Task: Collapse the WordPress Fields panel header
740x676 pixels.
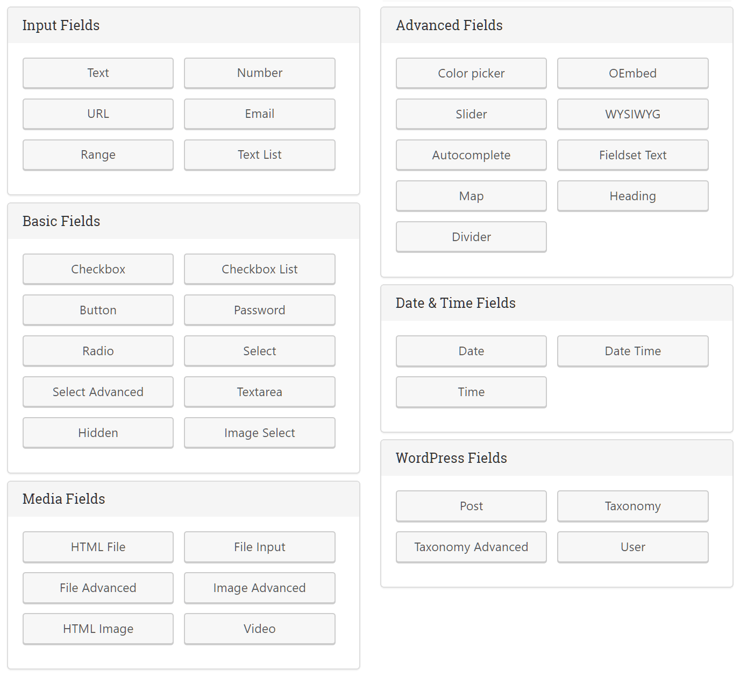Action: pos(557,458)
